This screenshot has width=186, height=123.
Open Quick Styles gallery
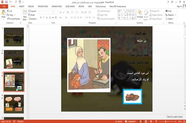pos(146,15)
